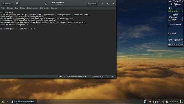
Task: Click the leftmost system tray desktop icon
Action: coord(145,101)
